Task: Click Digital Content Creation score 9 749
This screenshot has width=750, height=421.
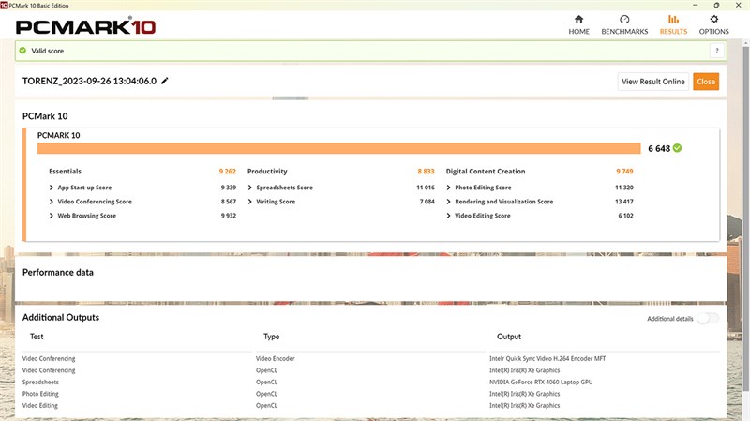Action: pyautogui.click(x=624, y=172)
